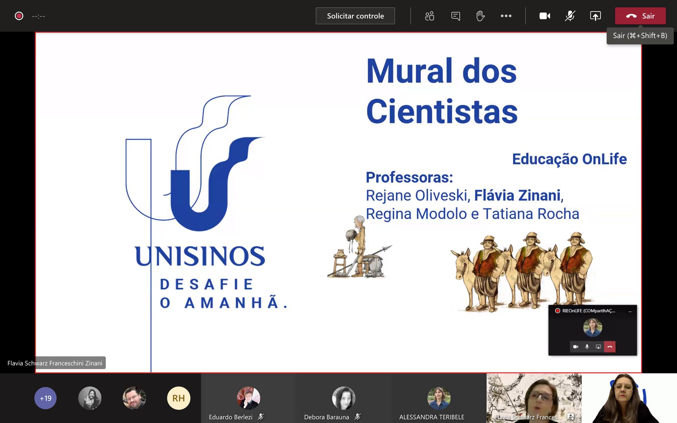
Task: Show the participants panel
Action: [429, 16]
